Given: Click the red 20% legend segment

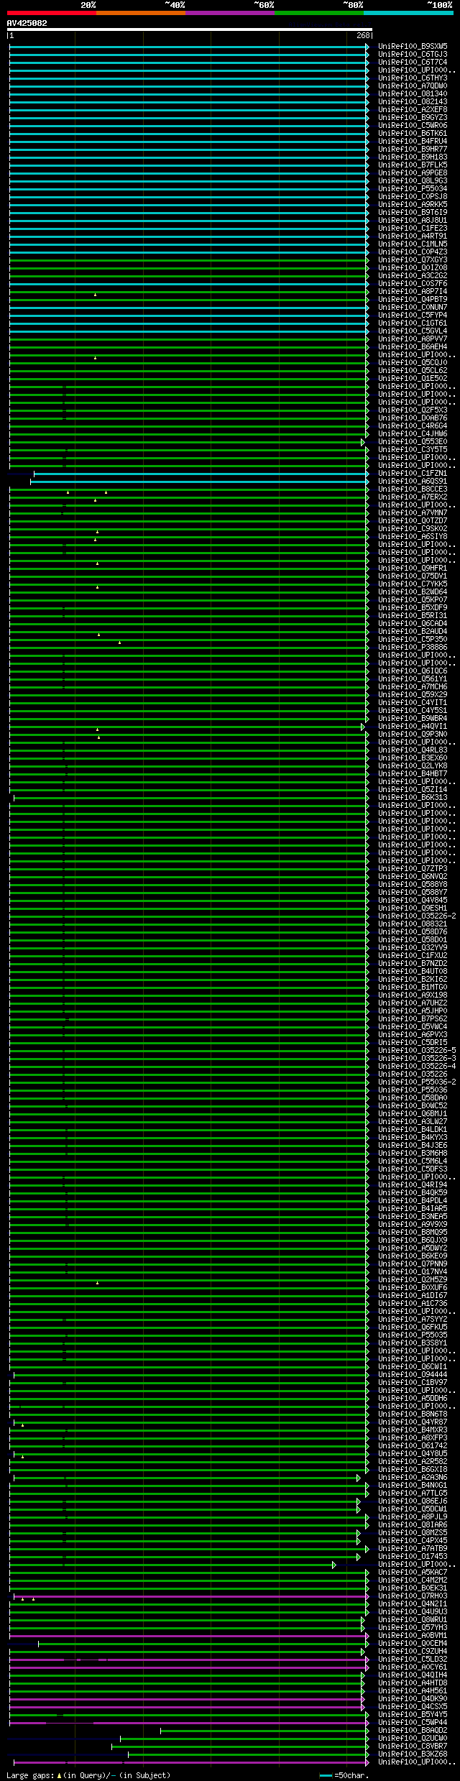Looking at the screenshot, I should pyautogui.click(x=52, y=13).
